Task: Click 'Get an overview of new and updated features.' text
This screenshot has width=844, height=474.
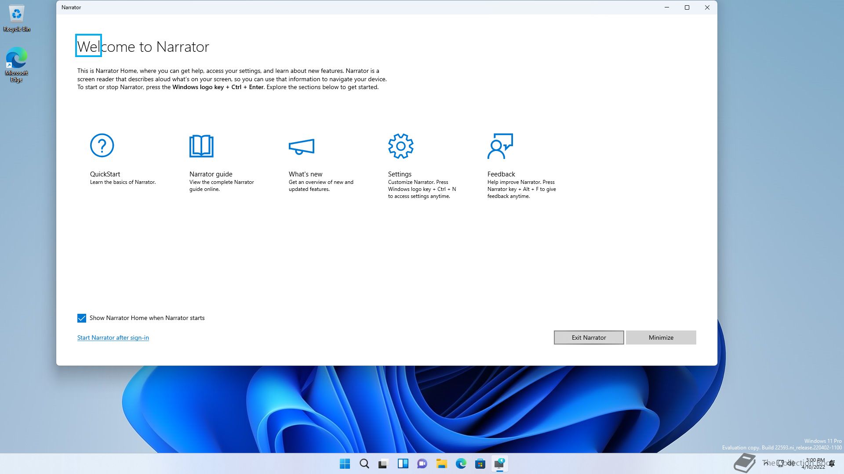Action: [x=321, y=186]
